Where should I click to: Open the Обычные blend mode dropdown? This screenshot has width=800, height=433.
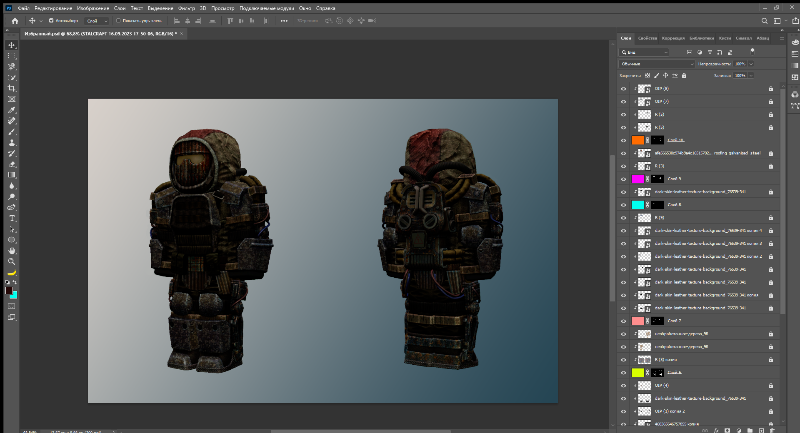pyautogui.click(x=657, y=64)
